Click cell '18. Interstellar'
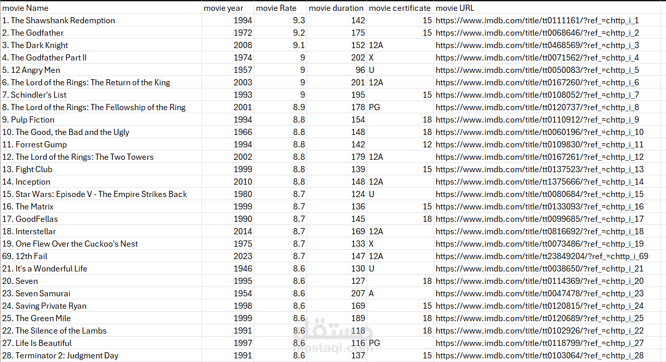The height and width of the screenshot is (362, 666). tap(102, 231)
